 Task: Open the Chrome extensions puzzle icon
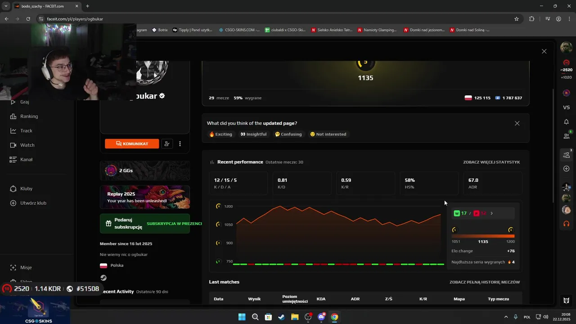point(532,19)
